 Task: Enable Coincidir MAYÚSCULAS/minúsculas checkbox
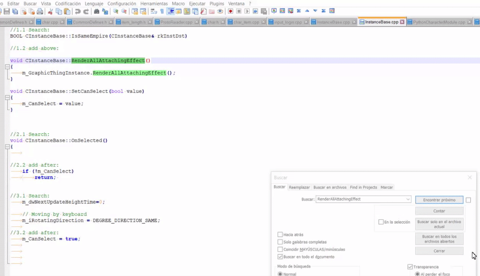[280, 250]
